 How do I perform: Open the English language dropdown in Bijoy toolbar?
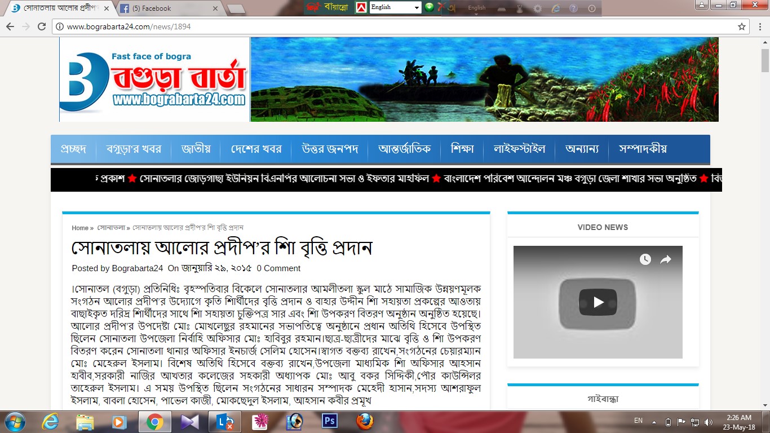coord(417,8)
